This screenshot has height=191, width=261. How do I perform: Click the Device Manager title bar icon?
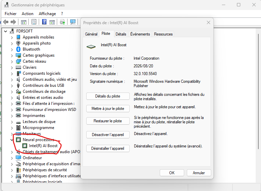pos(6,5)
